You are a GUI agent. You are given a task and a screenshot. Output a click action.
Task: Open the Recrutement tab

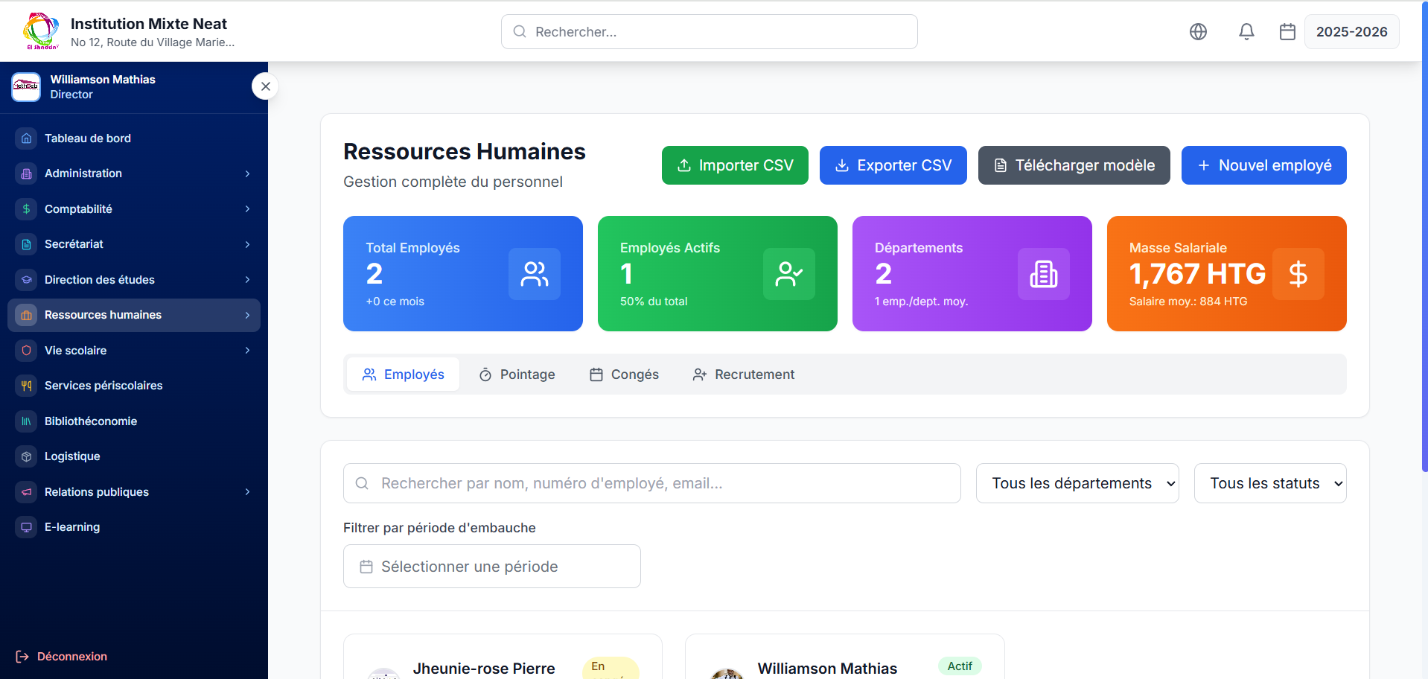(x=744, y=374)
